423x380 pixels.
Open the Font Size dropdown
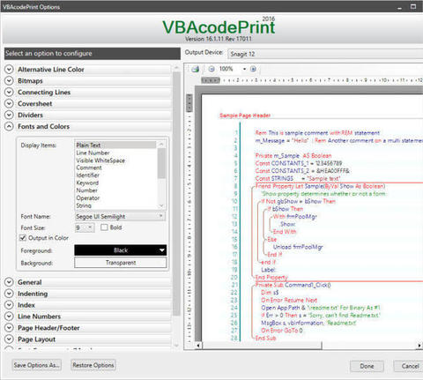pyautogui.click(x=85, y=227)
